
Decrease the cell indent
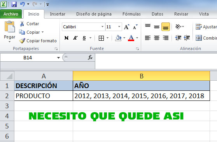coord(178,38)
